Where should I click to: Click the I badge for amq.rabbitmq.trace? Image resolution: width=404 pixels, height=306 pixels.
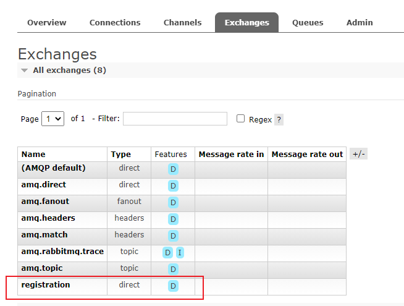(180, 252)
